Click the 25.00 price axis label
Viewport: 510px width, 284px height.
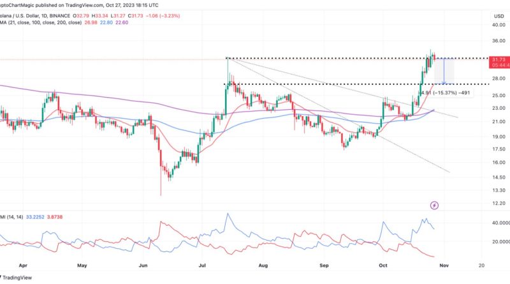pos(499,96)
